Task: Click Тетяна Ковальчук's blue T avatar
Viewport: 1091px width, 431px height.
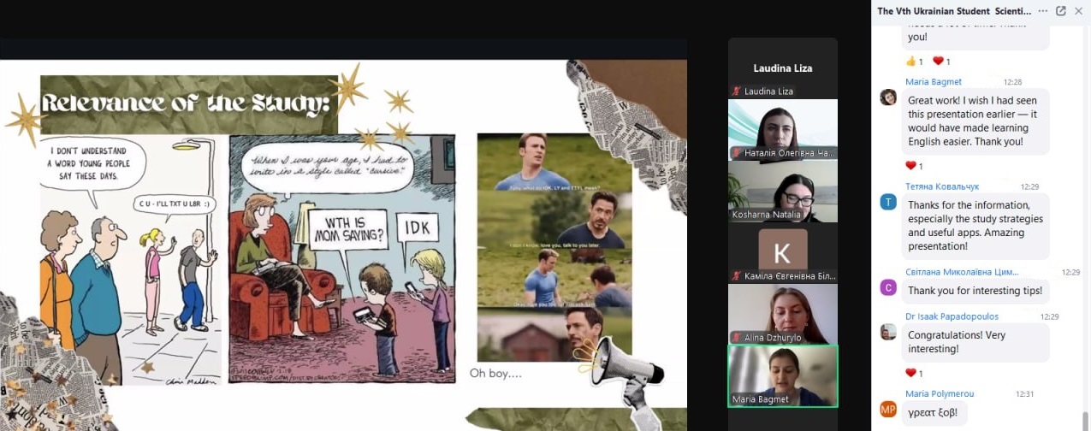Action: [888, 202]
